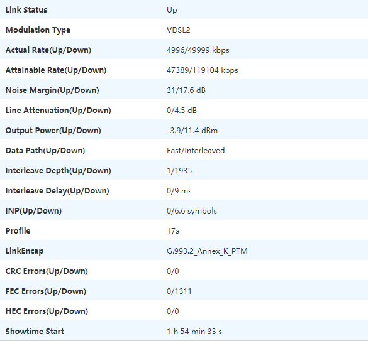Screen dimensions: 368x341
Task: Select the HEC Errors(Up/Down) label
Action: (47, 311)
